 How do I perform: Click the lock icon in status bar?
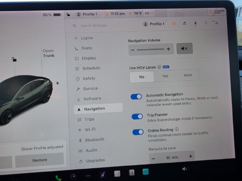(x=68, y=14)
